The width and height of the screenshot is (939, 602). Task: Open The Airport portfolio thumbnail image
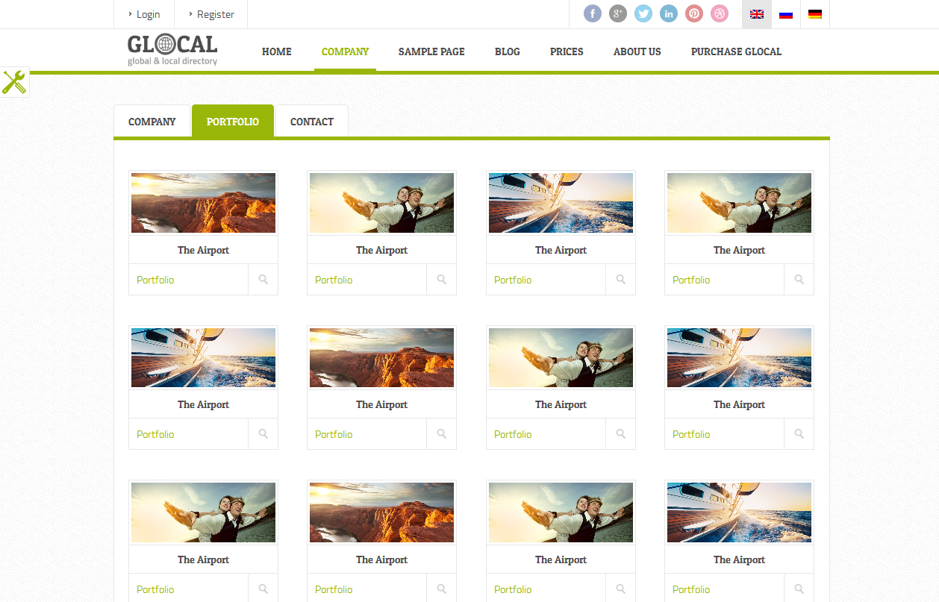click(202, 202)
